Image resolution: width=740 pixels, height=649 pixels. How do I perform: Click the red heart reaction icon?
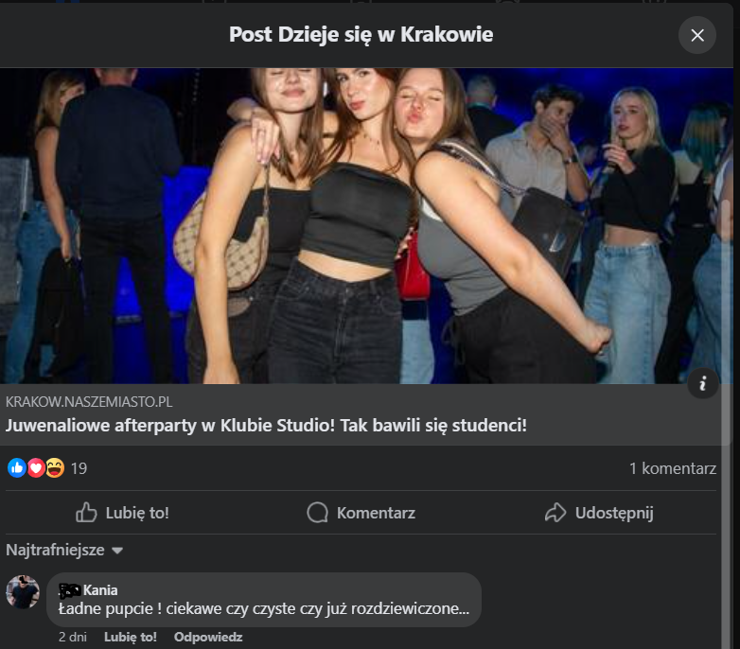pos(36,467)
